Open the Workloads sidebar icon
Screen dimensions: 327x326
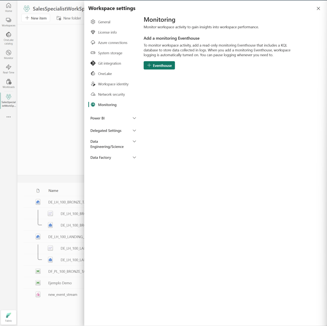[9, 82]
